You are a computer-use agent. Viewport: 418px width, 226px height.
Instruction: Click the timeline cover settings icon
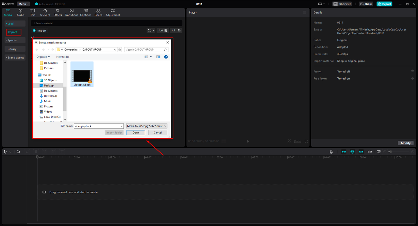coord(379,152)
